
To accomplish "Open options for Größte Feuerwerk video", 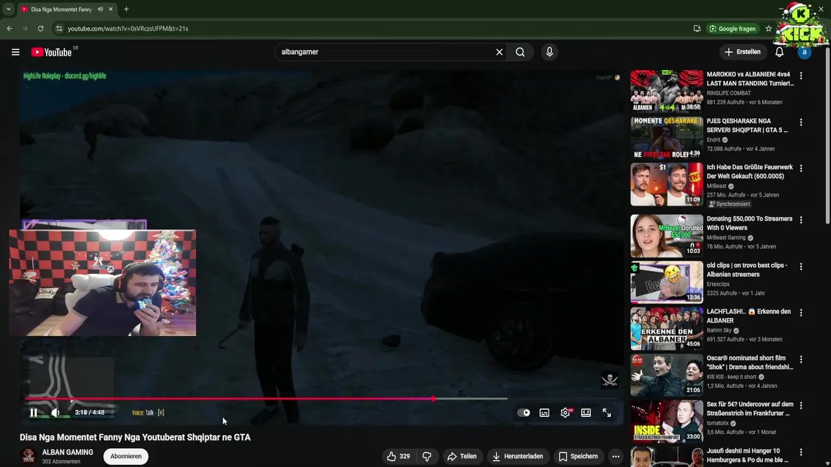I will (800, 169).
